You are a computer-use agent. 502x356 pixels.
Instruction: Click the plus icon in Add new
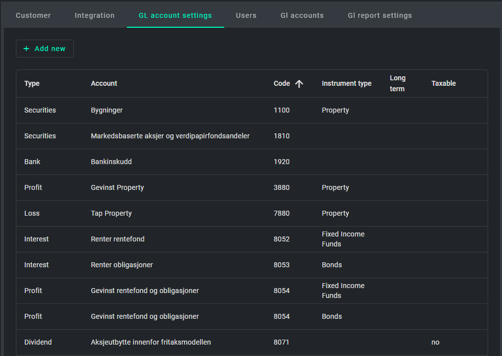coord(26,49)
